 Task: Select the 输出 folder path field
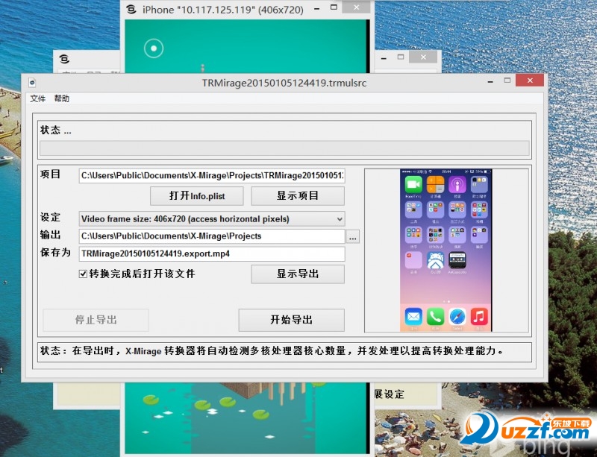click(212, 236)
